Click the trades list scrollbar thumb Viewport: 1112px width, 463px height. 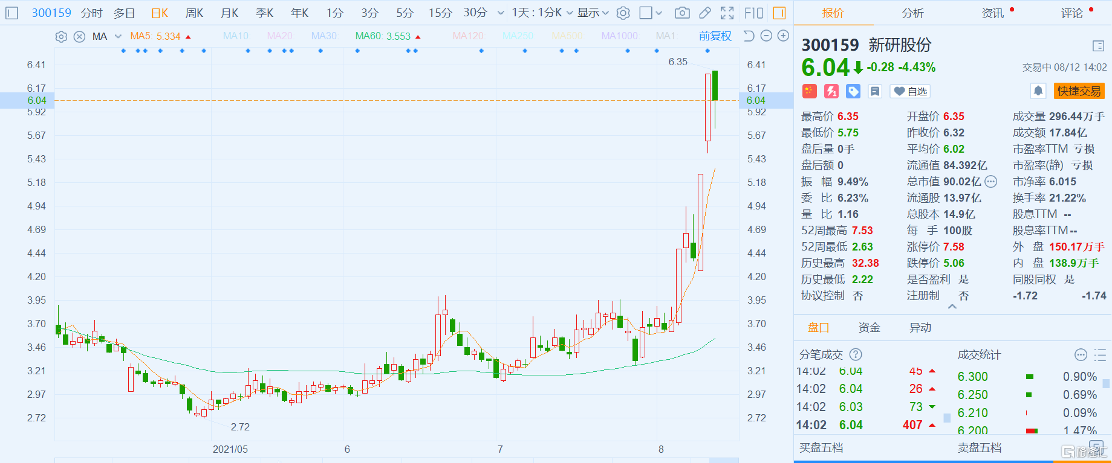coord(947,417)
